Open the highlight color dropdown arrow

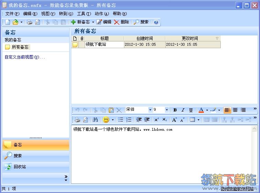219,110
